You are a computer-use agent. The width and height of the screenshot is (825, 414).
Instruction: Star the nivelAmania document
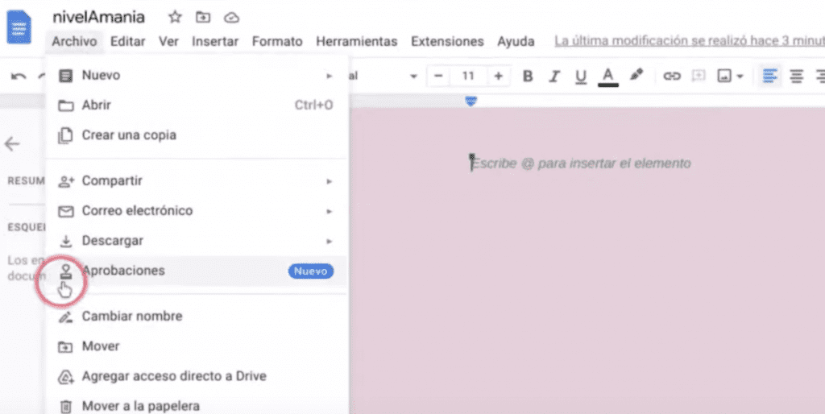click(x=175, y=17)
